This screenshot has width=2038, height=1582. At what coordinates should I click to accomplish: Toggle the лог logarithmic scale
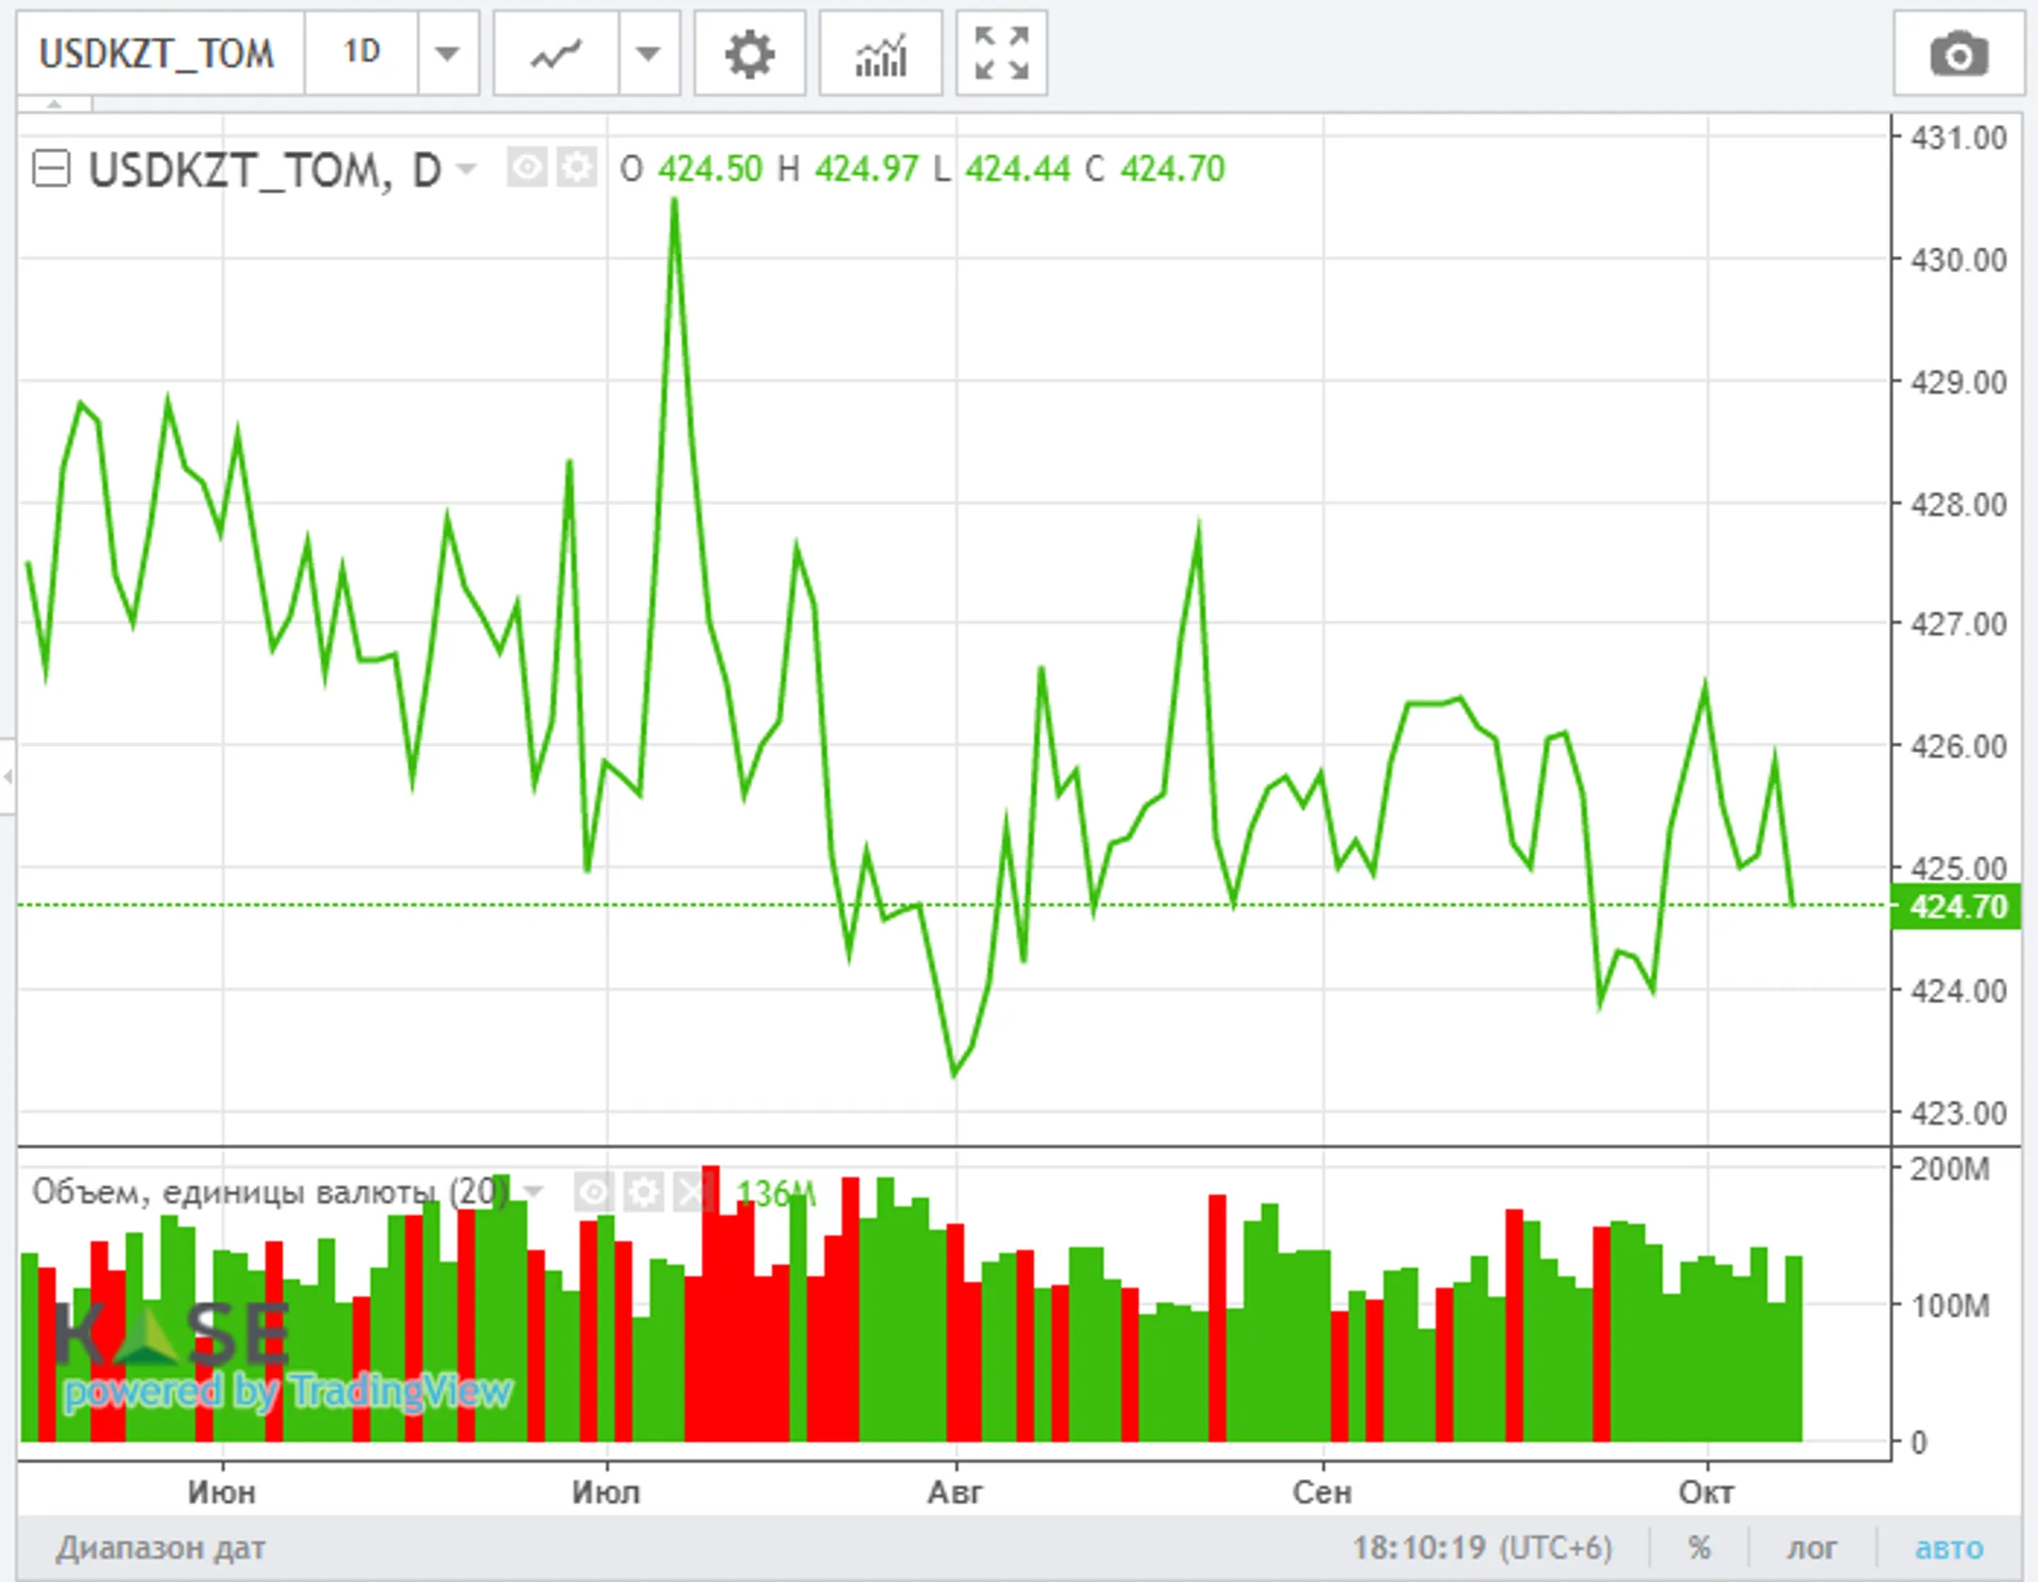click(x=1812, y=1548)
